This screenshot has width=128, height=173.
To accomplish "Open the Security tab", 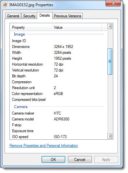I will click(x=29, y=16).
